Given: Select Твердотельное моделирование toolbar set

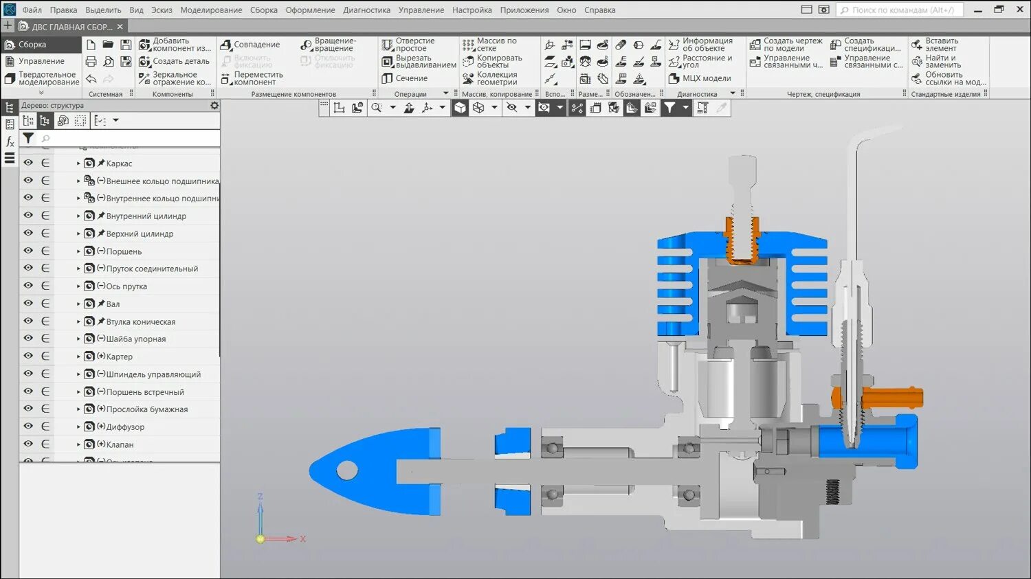Looking at the screenshot, I should (41, 78).
